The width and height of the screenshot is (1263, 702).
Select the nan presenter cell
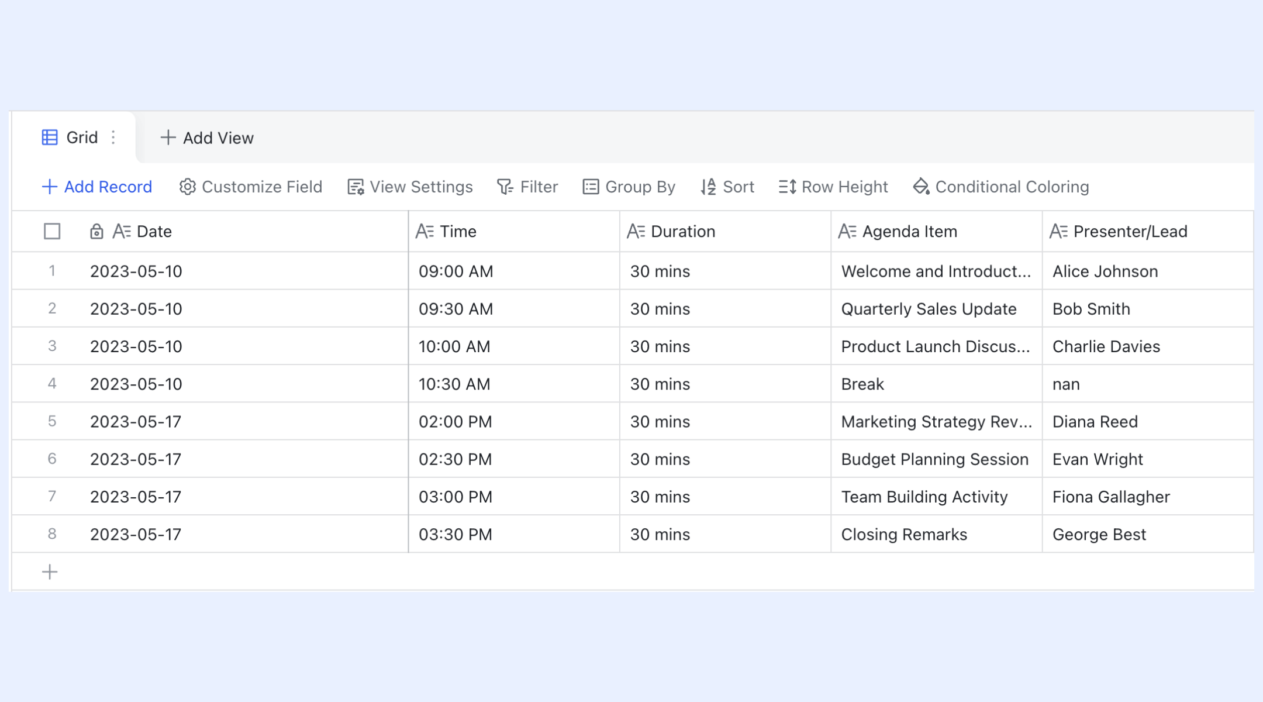[x=1148, y=384]
